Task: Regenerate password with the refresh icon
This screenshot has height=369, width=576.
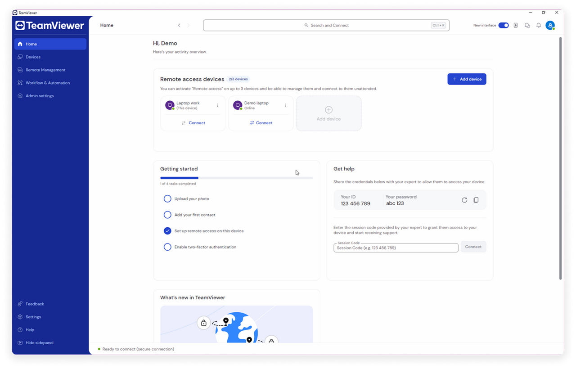Action: click(464, 200)
